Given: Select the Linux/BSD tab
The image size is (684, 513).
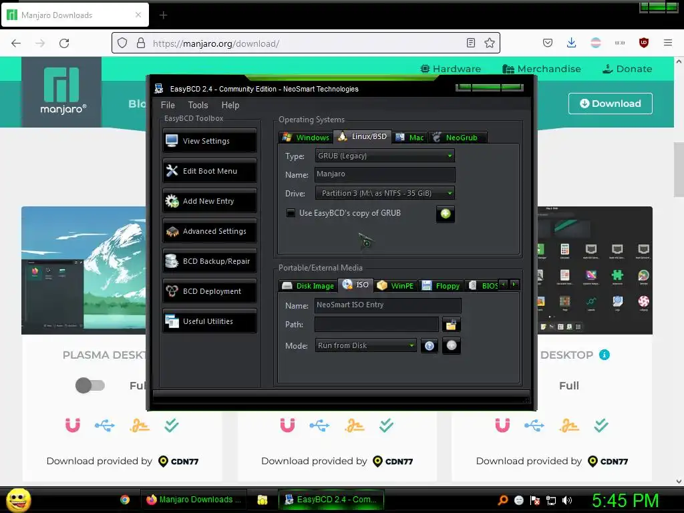Looking at the screenshot, I should (363, 136).
